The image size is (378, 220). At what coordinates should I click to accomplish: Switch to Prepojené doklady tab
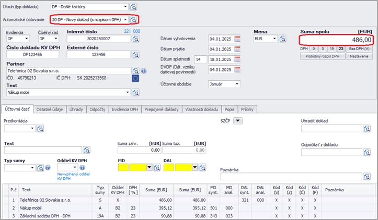pos(162,109)
